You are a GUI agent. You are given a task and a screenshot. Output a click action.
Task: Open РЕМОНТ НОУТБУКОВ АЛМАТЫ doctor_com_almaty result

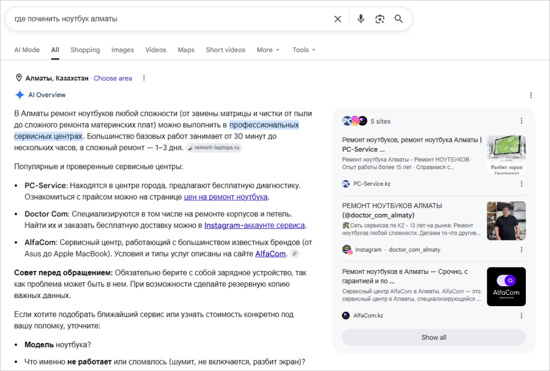(x=392, y=210)
